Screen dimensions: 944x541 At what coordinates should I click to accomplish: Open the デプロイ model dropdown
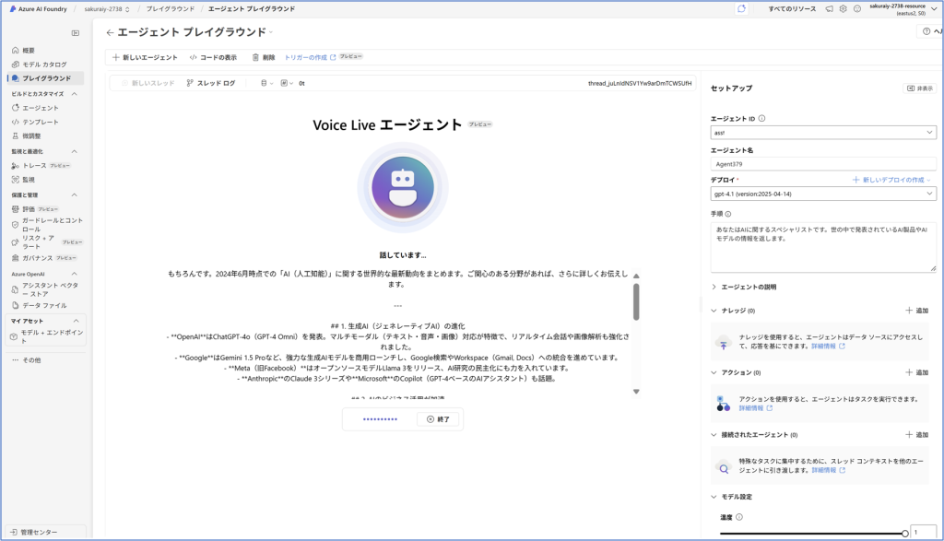click(823, 194)
